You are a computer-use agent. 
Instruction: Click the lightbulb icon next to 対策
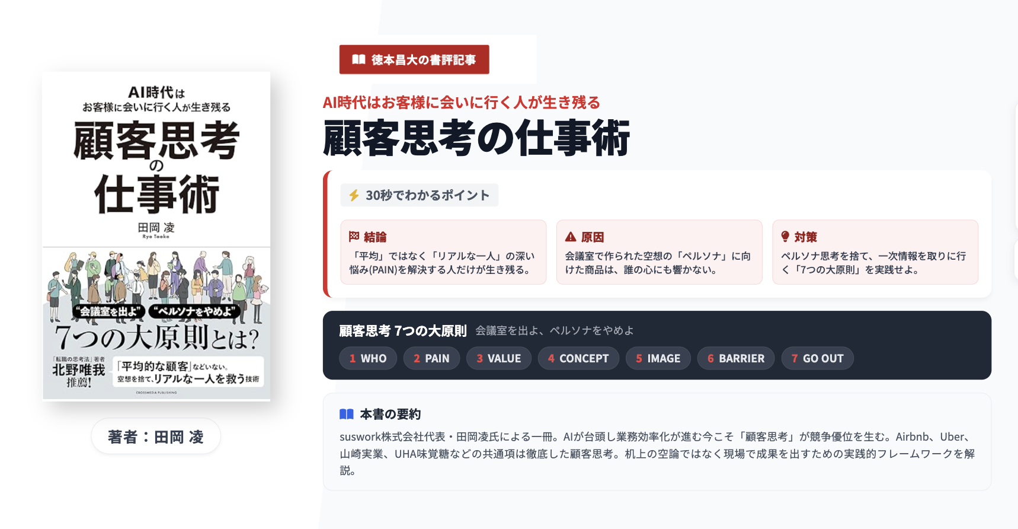[785, 237]
